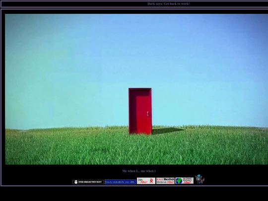This screenshot has height=201, width=268.
Task: Click the red door photo
Action: click(x=136, y=89)
